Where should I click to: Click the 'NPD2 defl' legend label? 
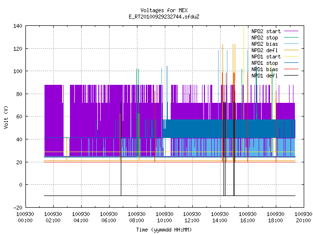[265, 50]
